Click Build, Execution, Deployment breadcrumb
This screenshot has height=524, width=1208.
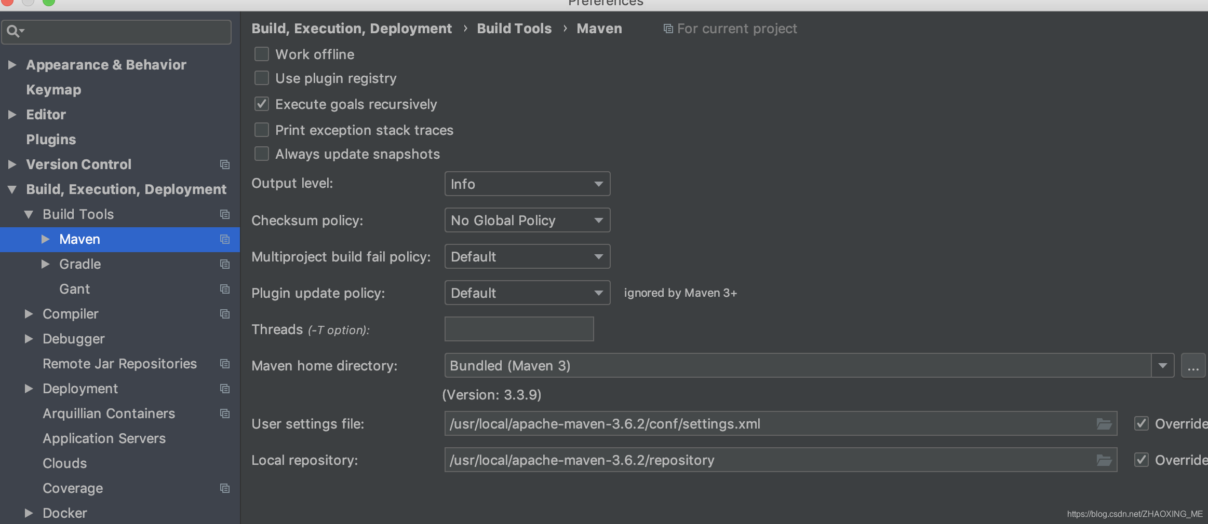coord(352,29)
